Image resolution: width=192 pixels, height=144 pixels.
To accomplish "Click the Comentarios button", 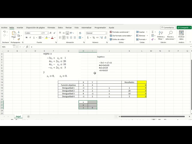I will (x=168, y=28).
